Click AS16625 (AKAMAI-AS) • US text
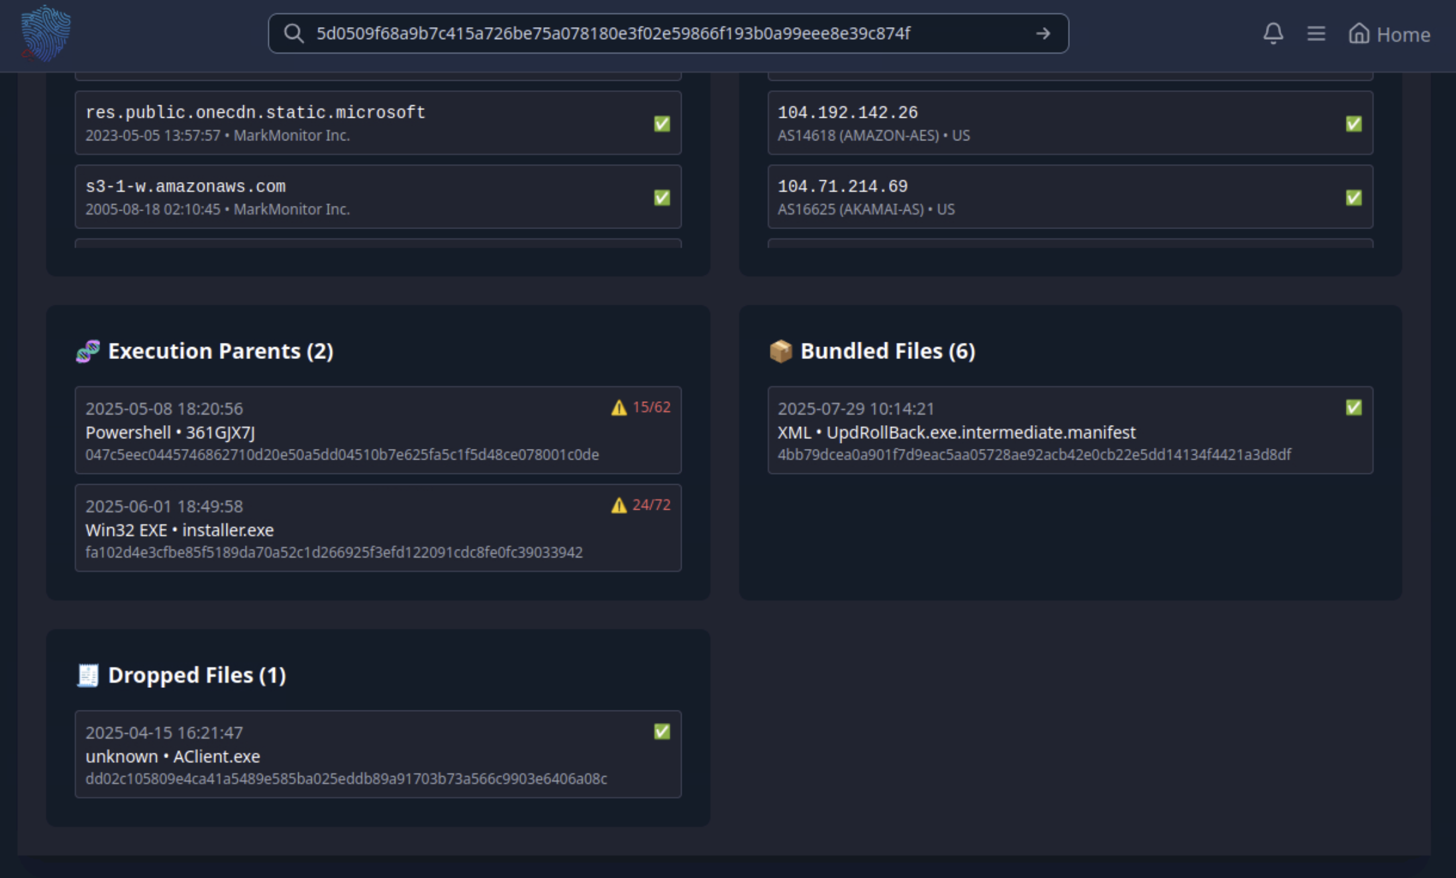The image size is (1456, 878). tap(866, 209)
